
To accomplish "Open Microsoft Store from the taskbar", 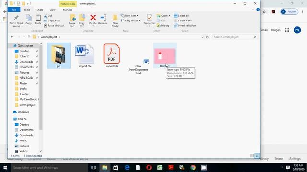I will [x=116, y=168].
